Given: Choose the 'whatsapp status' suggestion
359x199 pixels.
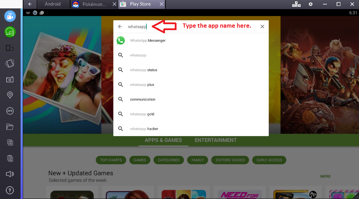Looking at the screenshot, I should click(144, 70).
